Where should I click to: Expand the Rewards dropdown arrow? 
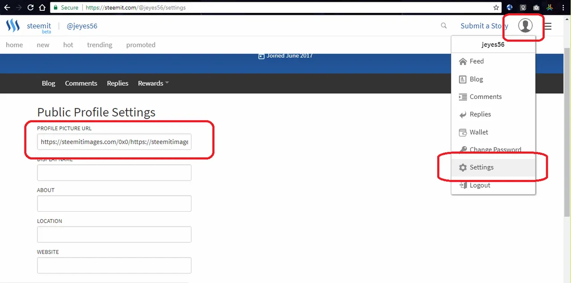(x=167, y=83)
